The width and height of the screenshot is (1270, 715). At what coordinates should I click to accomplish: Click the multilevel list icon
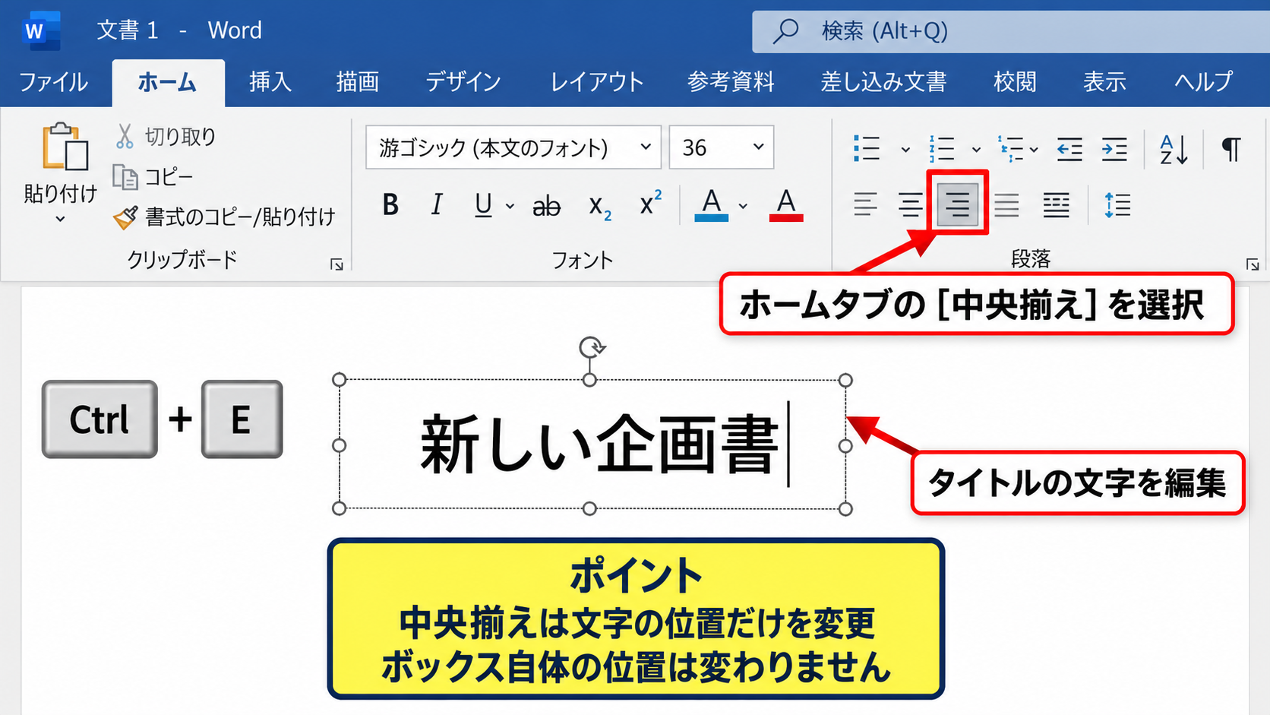[1012, 148]
